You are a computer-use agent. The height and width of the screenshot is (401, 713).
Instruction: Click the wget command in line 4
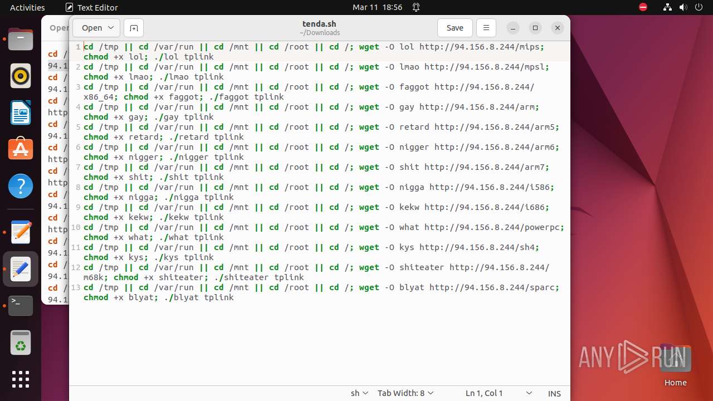(369, 107)
